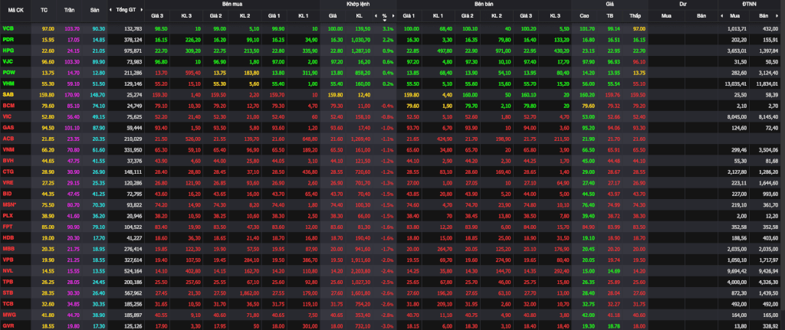Viewport: 785px width, 330px height.
Task: Select the TCB ticker
Action: 8,303
